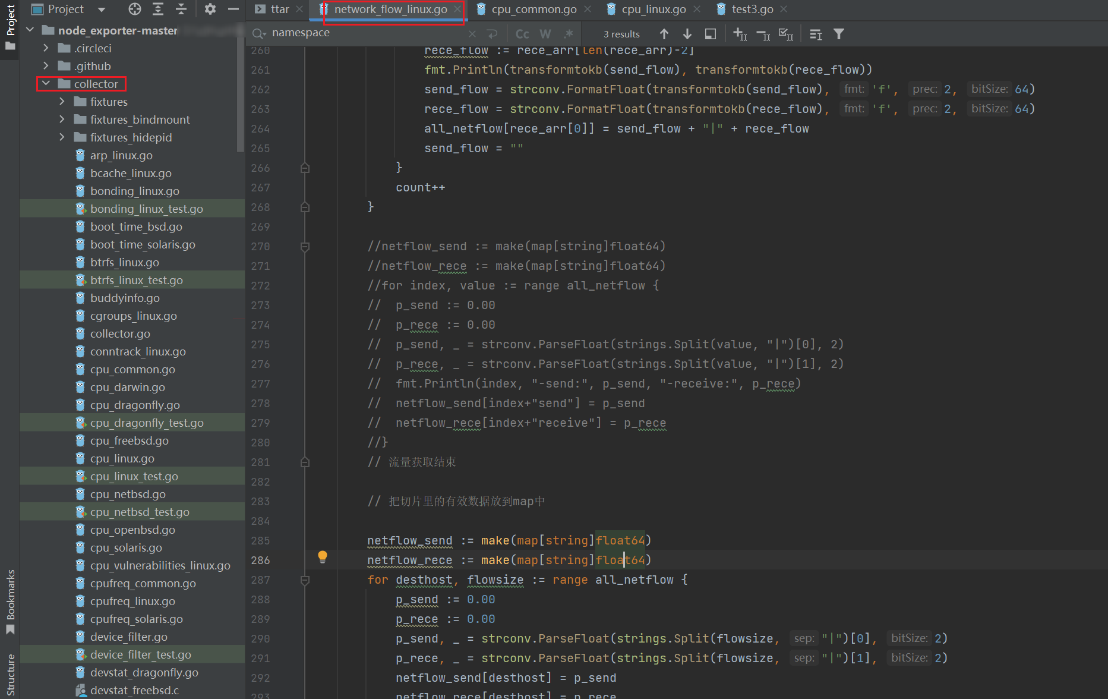Fold the comment block at line 270

tap(305, 247)
